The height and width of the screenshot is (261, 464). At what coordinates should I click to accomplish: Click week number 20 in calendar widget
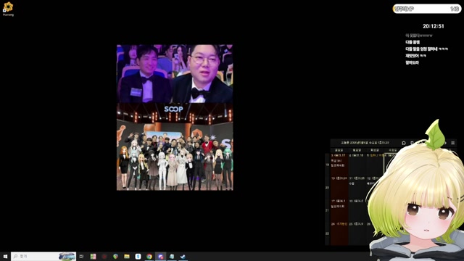pyautogui.click(x=327, y=188)
